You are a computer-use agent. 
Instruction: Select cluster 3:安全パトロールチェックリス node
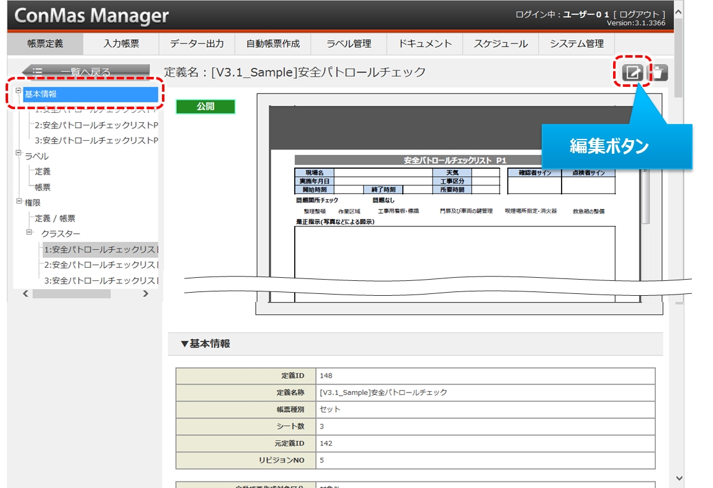pos(101,281)
